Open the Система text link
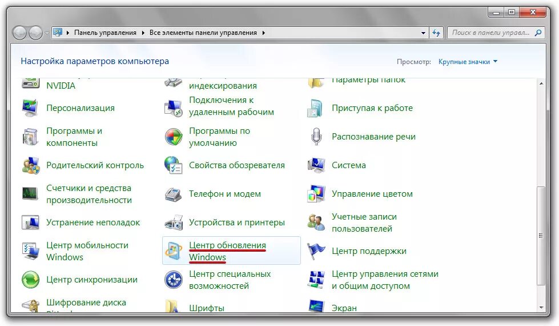Screen dimensions: 559x326 point(349,165)
